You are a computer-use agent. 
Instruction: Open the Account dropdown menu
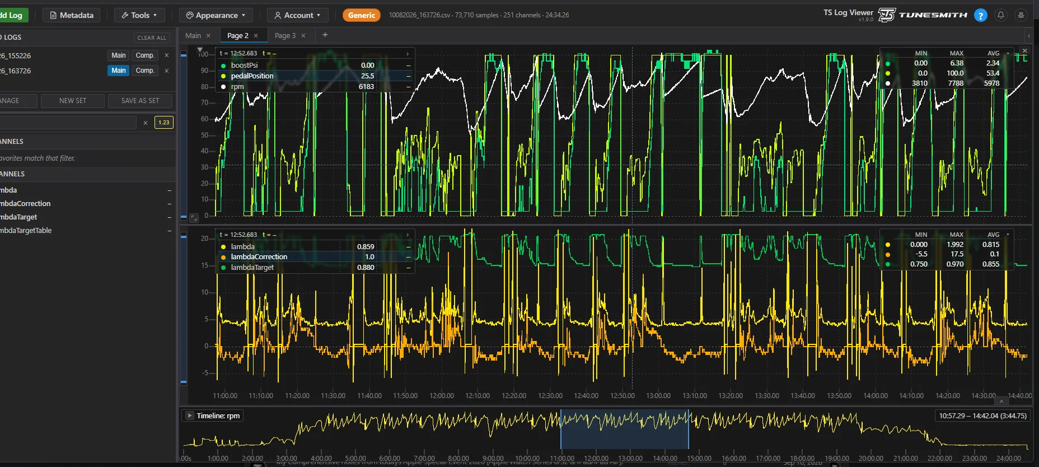(297, 15)
